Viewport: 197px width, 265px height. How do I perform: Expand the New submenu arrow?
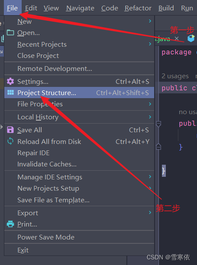pyautogui.click(x=150, y=21)
